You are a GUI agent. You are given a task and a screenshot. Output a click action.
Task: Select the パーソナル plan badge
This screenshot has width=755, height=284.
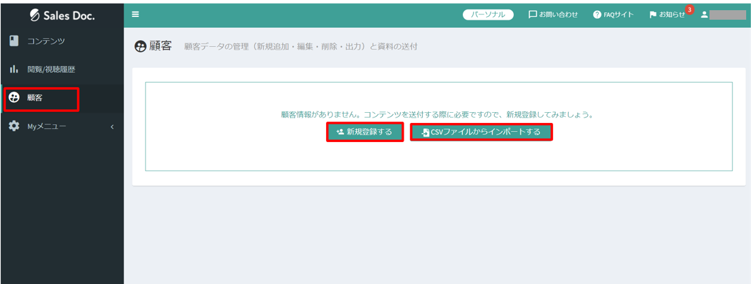point(488,14)
